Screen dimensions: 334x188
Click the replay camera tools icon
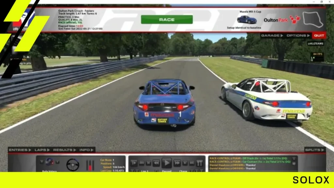199,163
